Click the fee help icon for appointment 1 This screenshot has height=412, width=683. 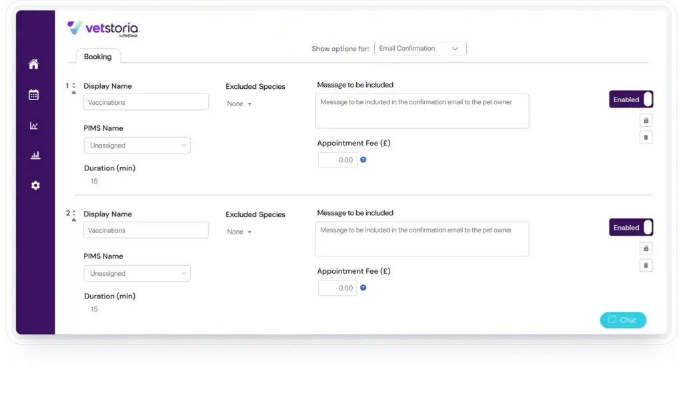(364, 160)
